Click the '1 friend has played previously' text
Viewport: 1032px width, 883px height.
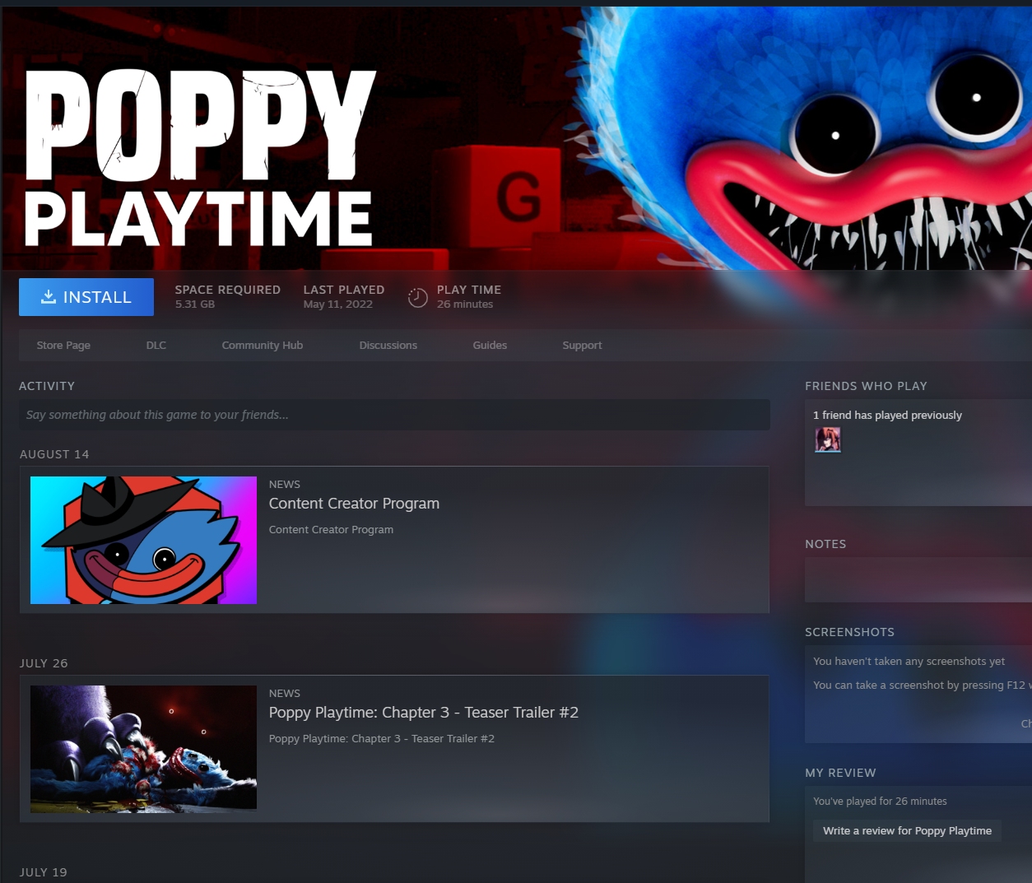pyautogui.click(x=887, y=416)
